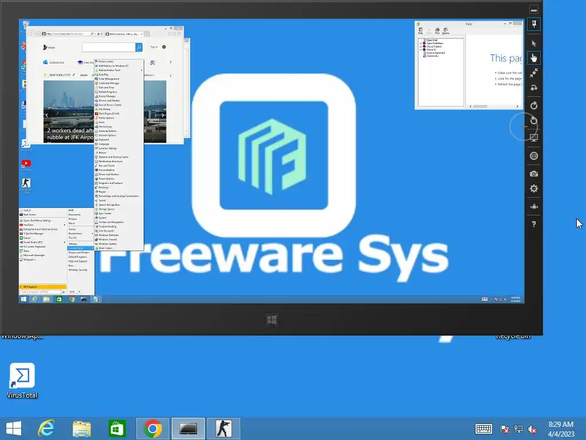Click Print in Help window toolbar

pos(437,31)
